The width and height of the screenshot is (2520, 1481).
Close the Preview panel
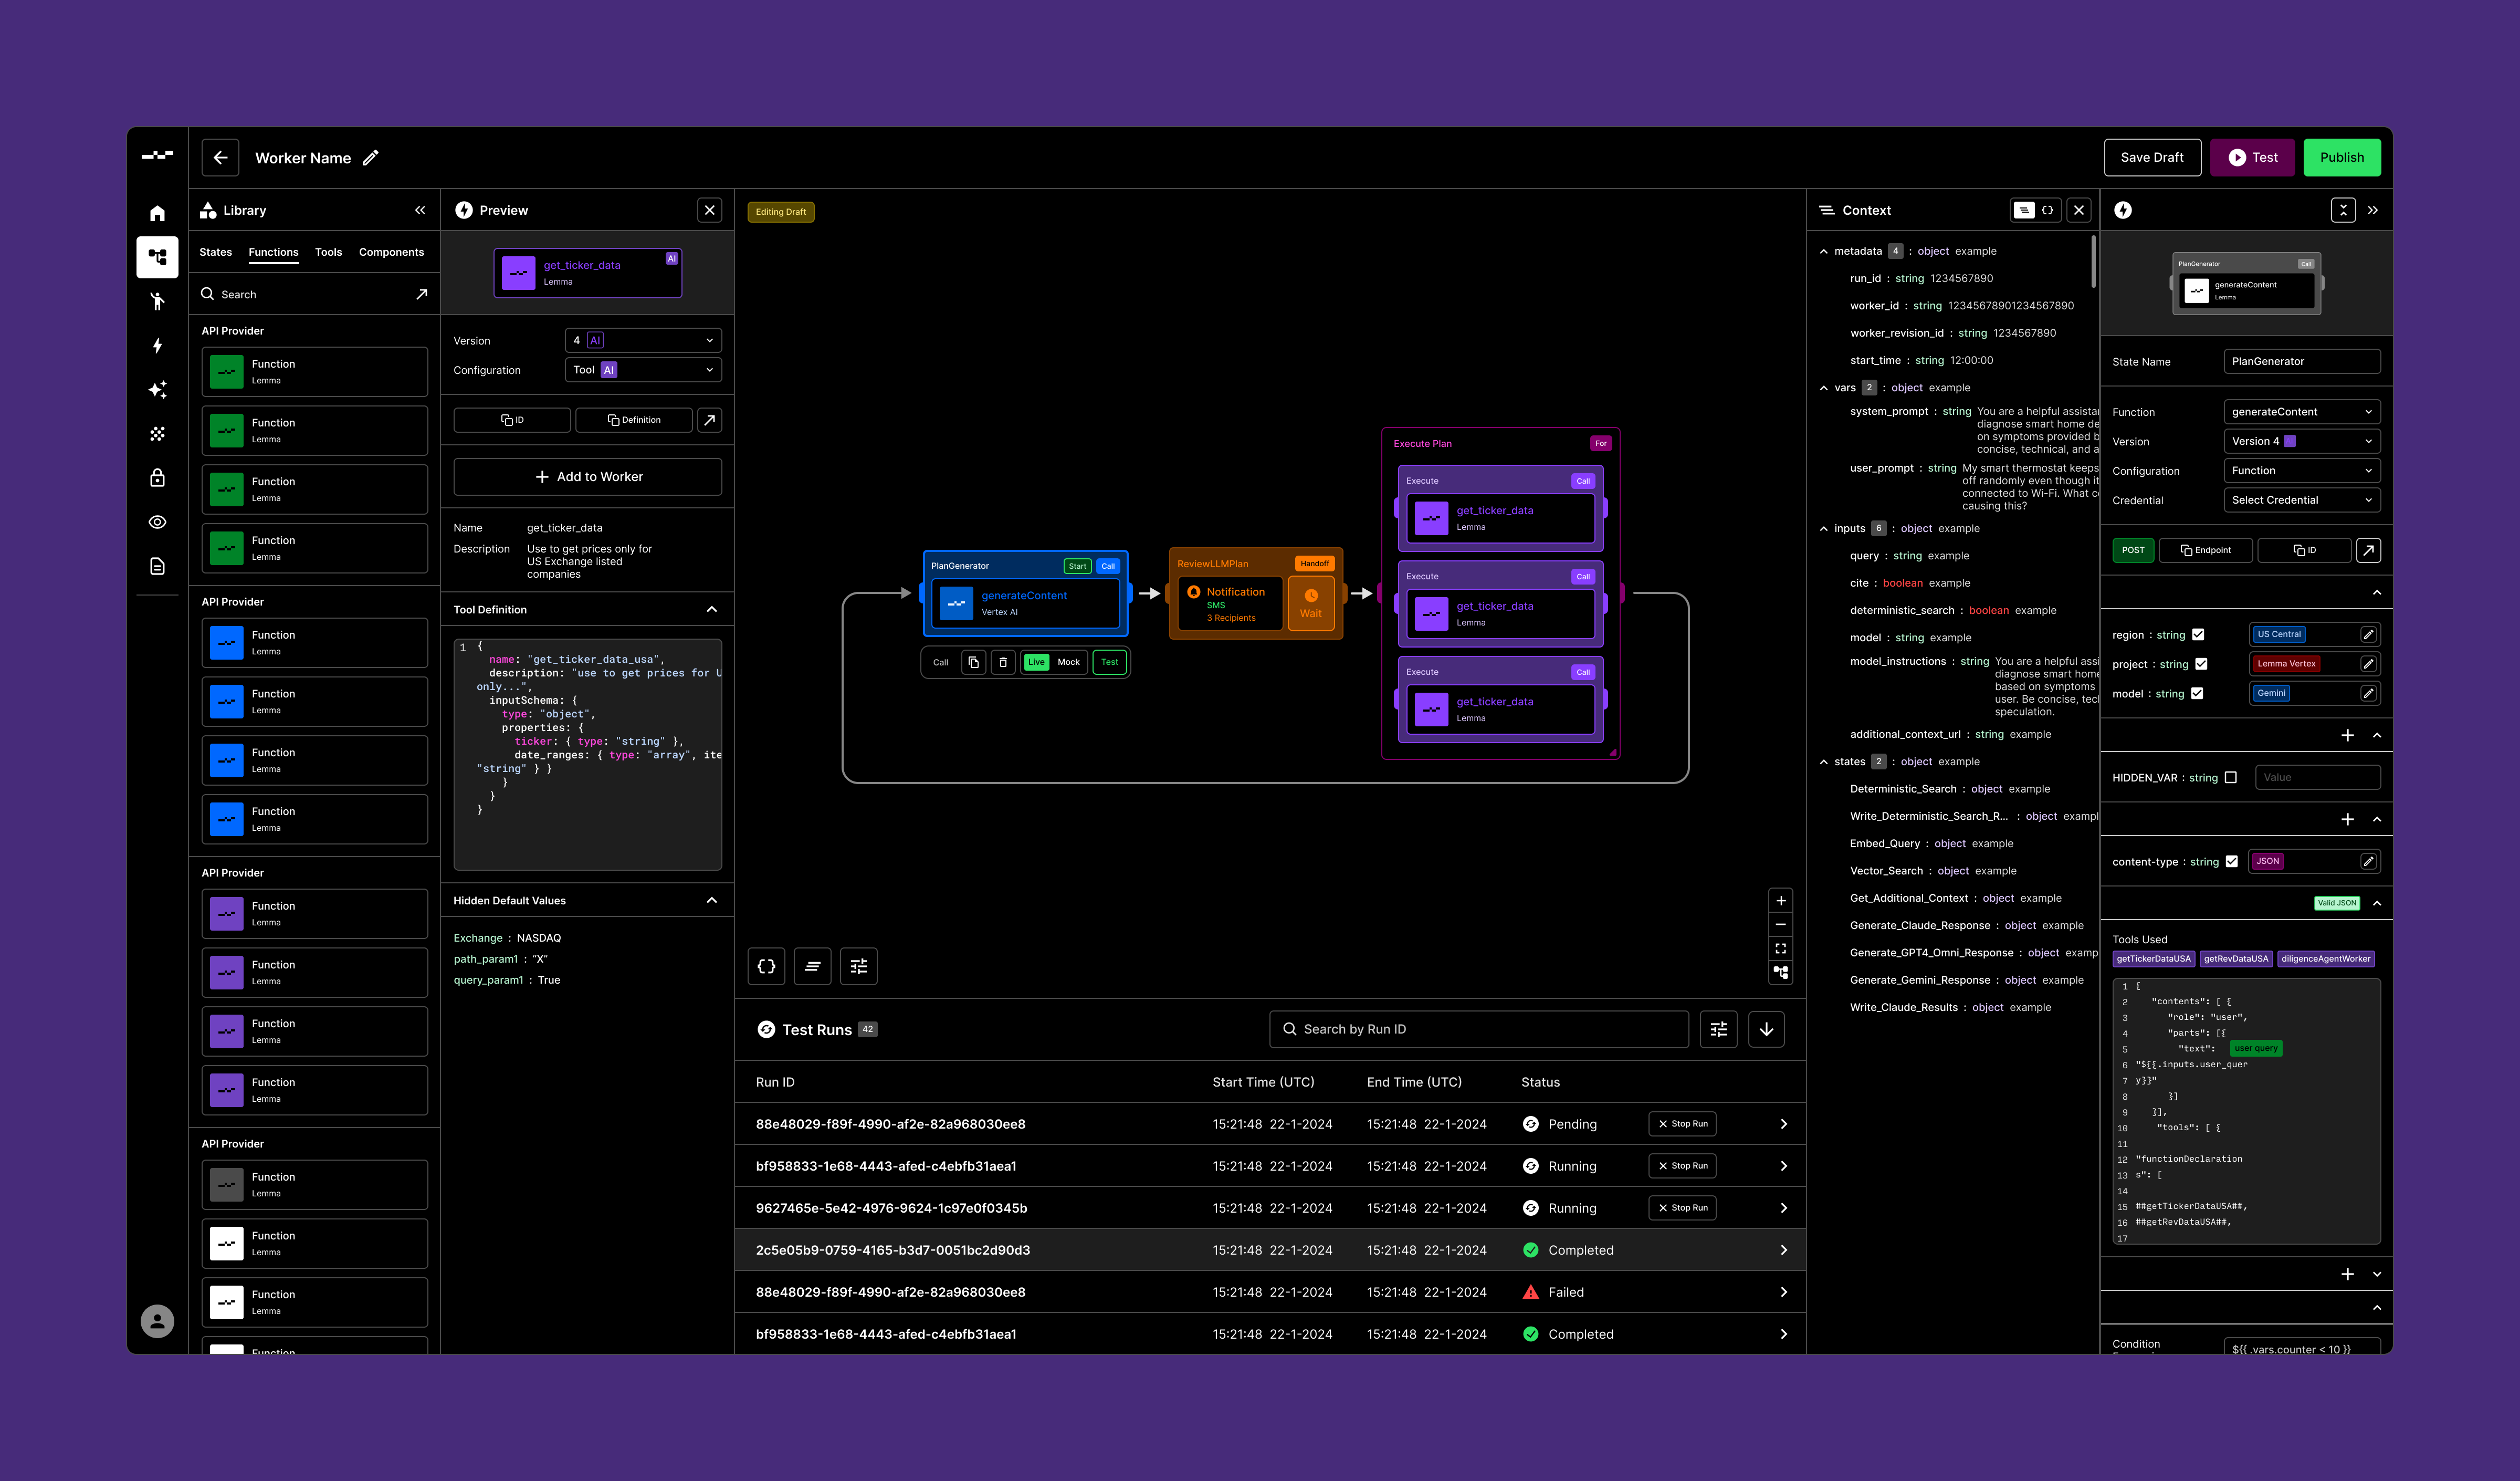point(710,210)
